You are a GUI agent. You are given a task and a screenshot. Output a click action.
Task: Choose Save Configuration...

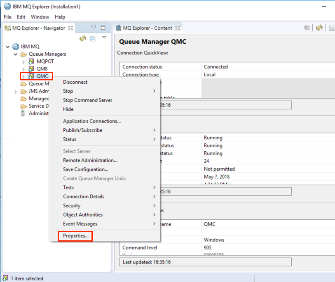[x=105, y=169]
